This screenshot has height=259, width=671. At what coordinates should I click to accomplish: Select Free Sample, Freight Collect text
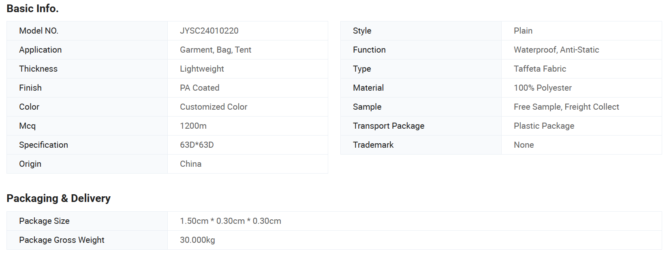[x=566, y=107]
